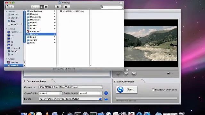
Task: Switch Finder to column view
Action: coord(42,7)
